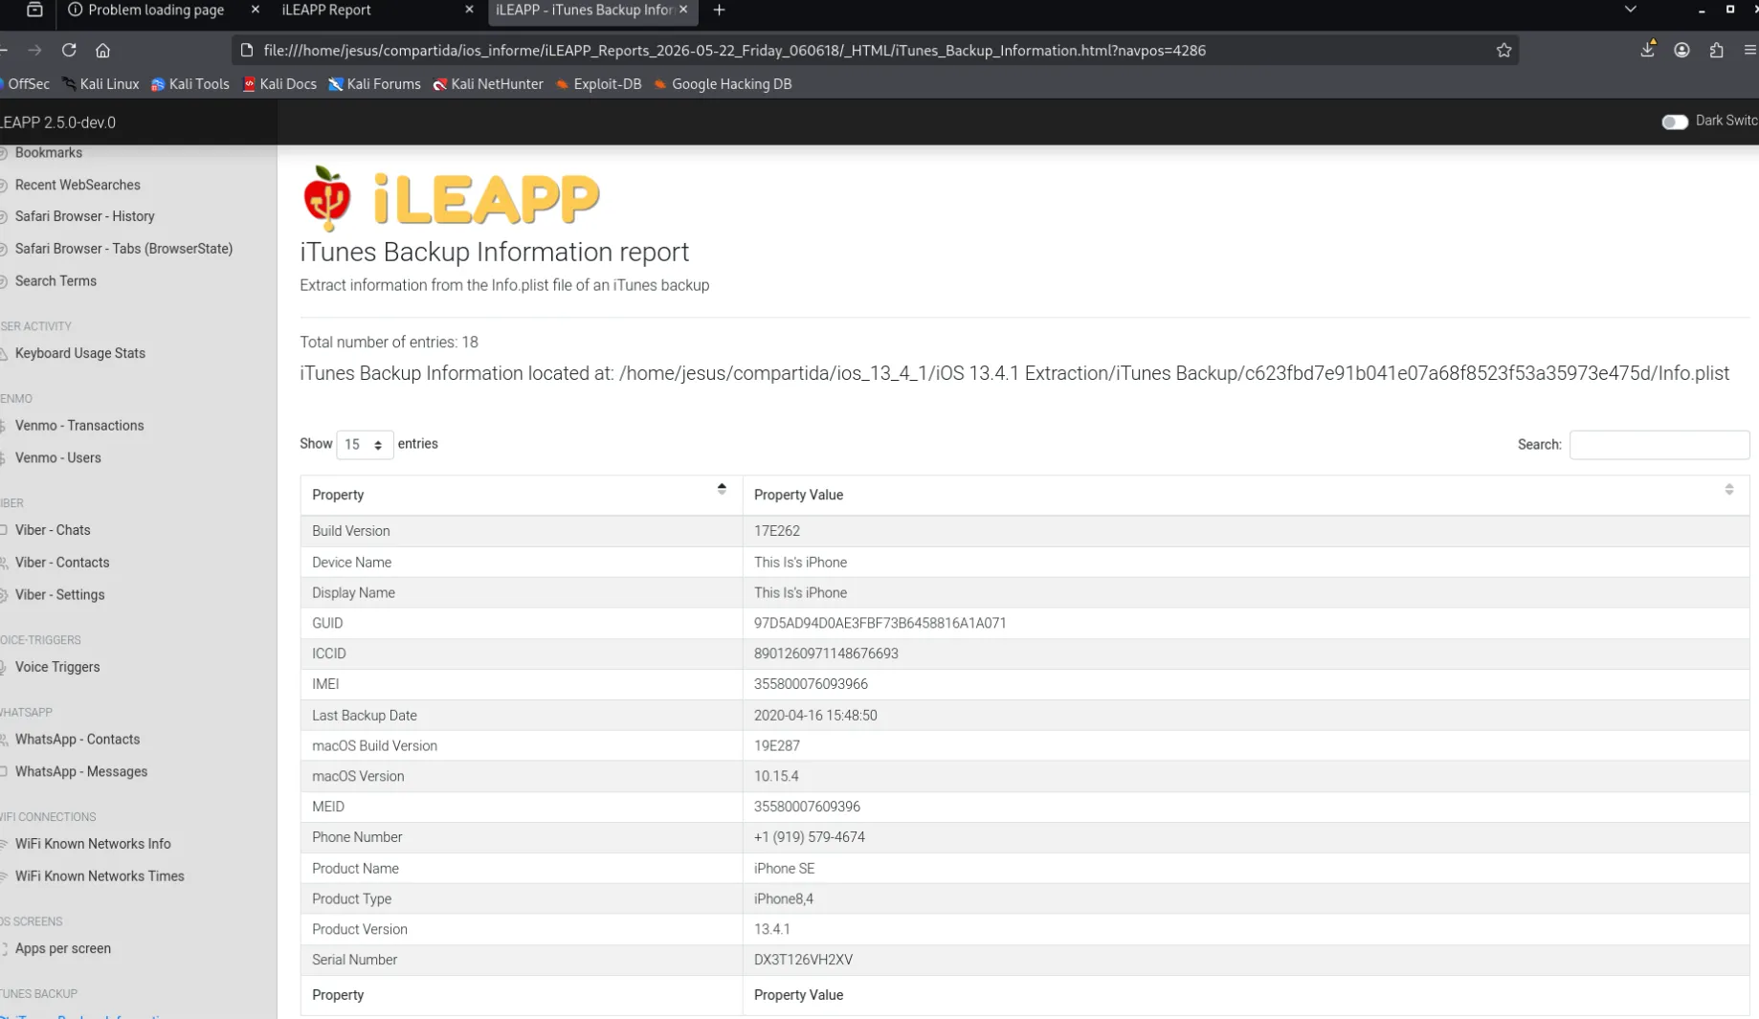The height and width of the screenshot is (1019, 1759).
Task: Sort the table by Property Value column
Action: tap(1246, 495)
